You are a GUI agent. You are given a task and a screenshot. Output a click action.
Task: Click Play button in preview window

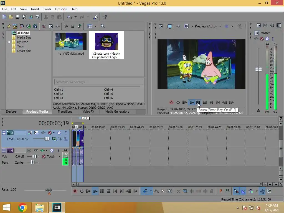[191, 102]
